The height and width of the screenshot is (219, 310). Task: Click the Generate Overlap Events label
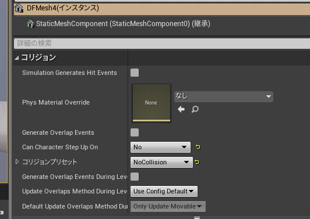pos(58,132)
